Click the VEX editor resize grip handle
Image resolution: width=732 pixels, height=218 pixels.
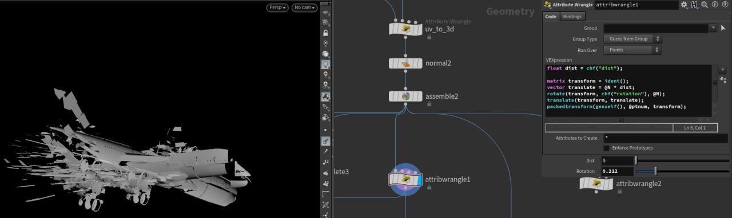click(x=622, y=120)
